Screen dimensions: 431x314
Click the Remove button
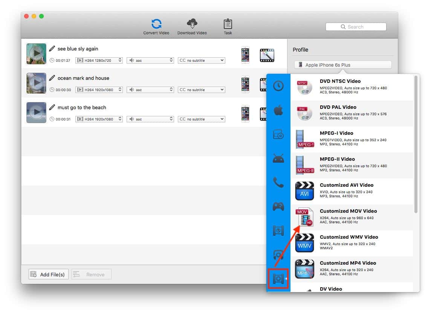point(92,274)
